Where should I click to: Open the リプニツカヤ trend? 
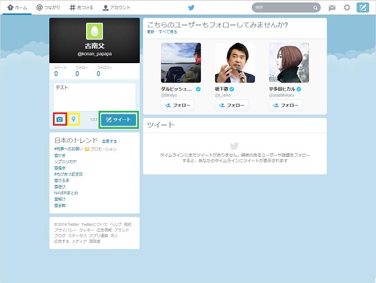coord(65,162)
